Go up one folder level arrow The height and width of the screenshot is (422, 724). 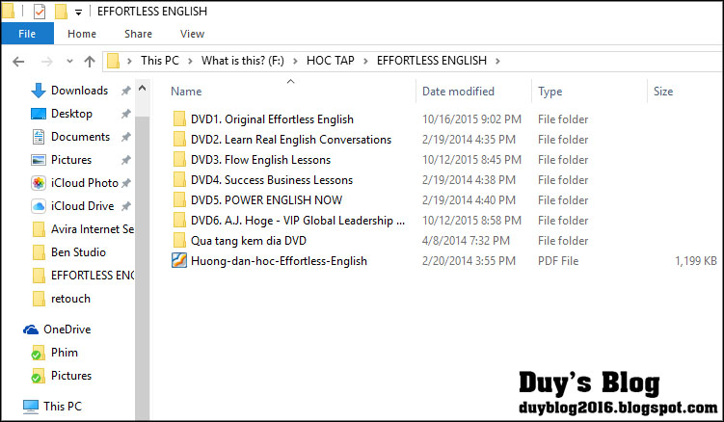click(x=90, y=61)
